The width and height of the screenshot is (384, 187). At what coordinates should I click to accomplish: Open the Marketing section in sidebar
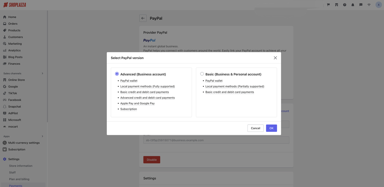(x=15, y=43)
